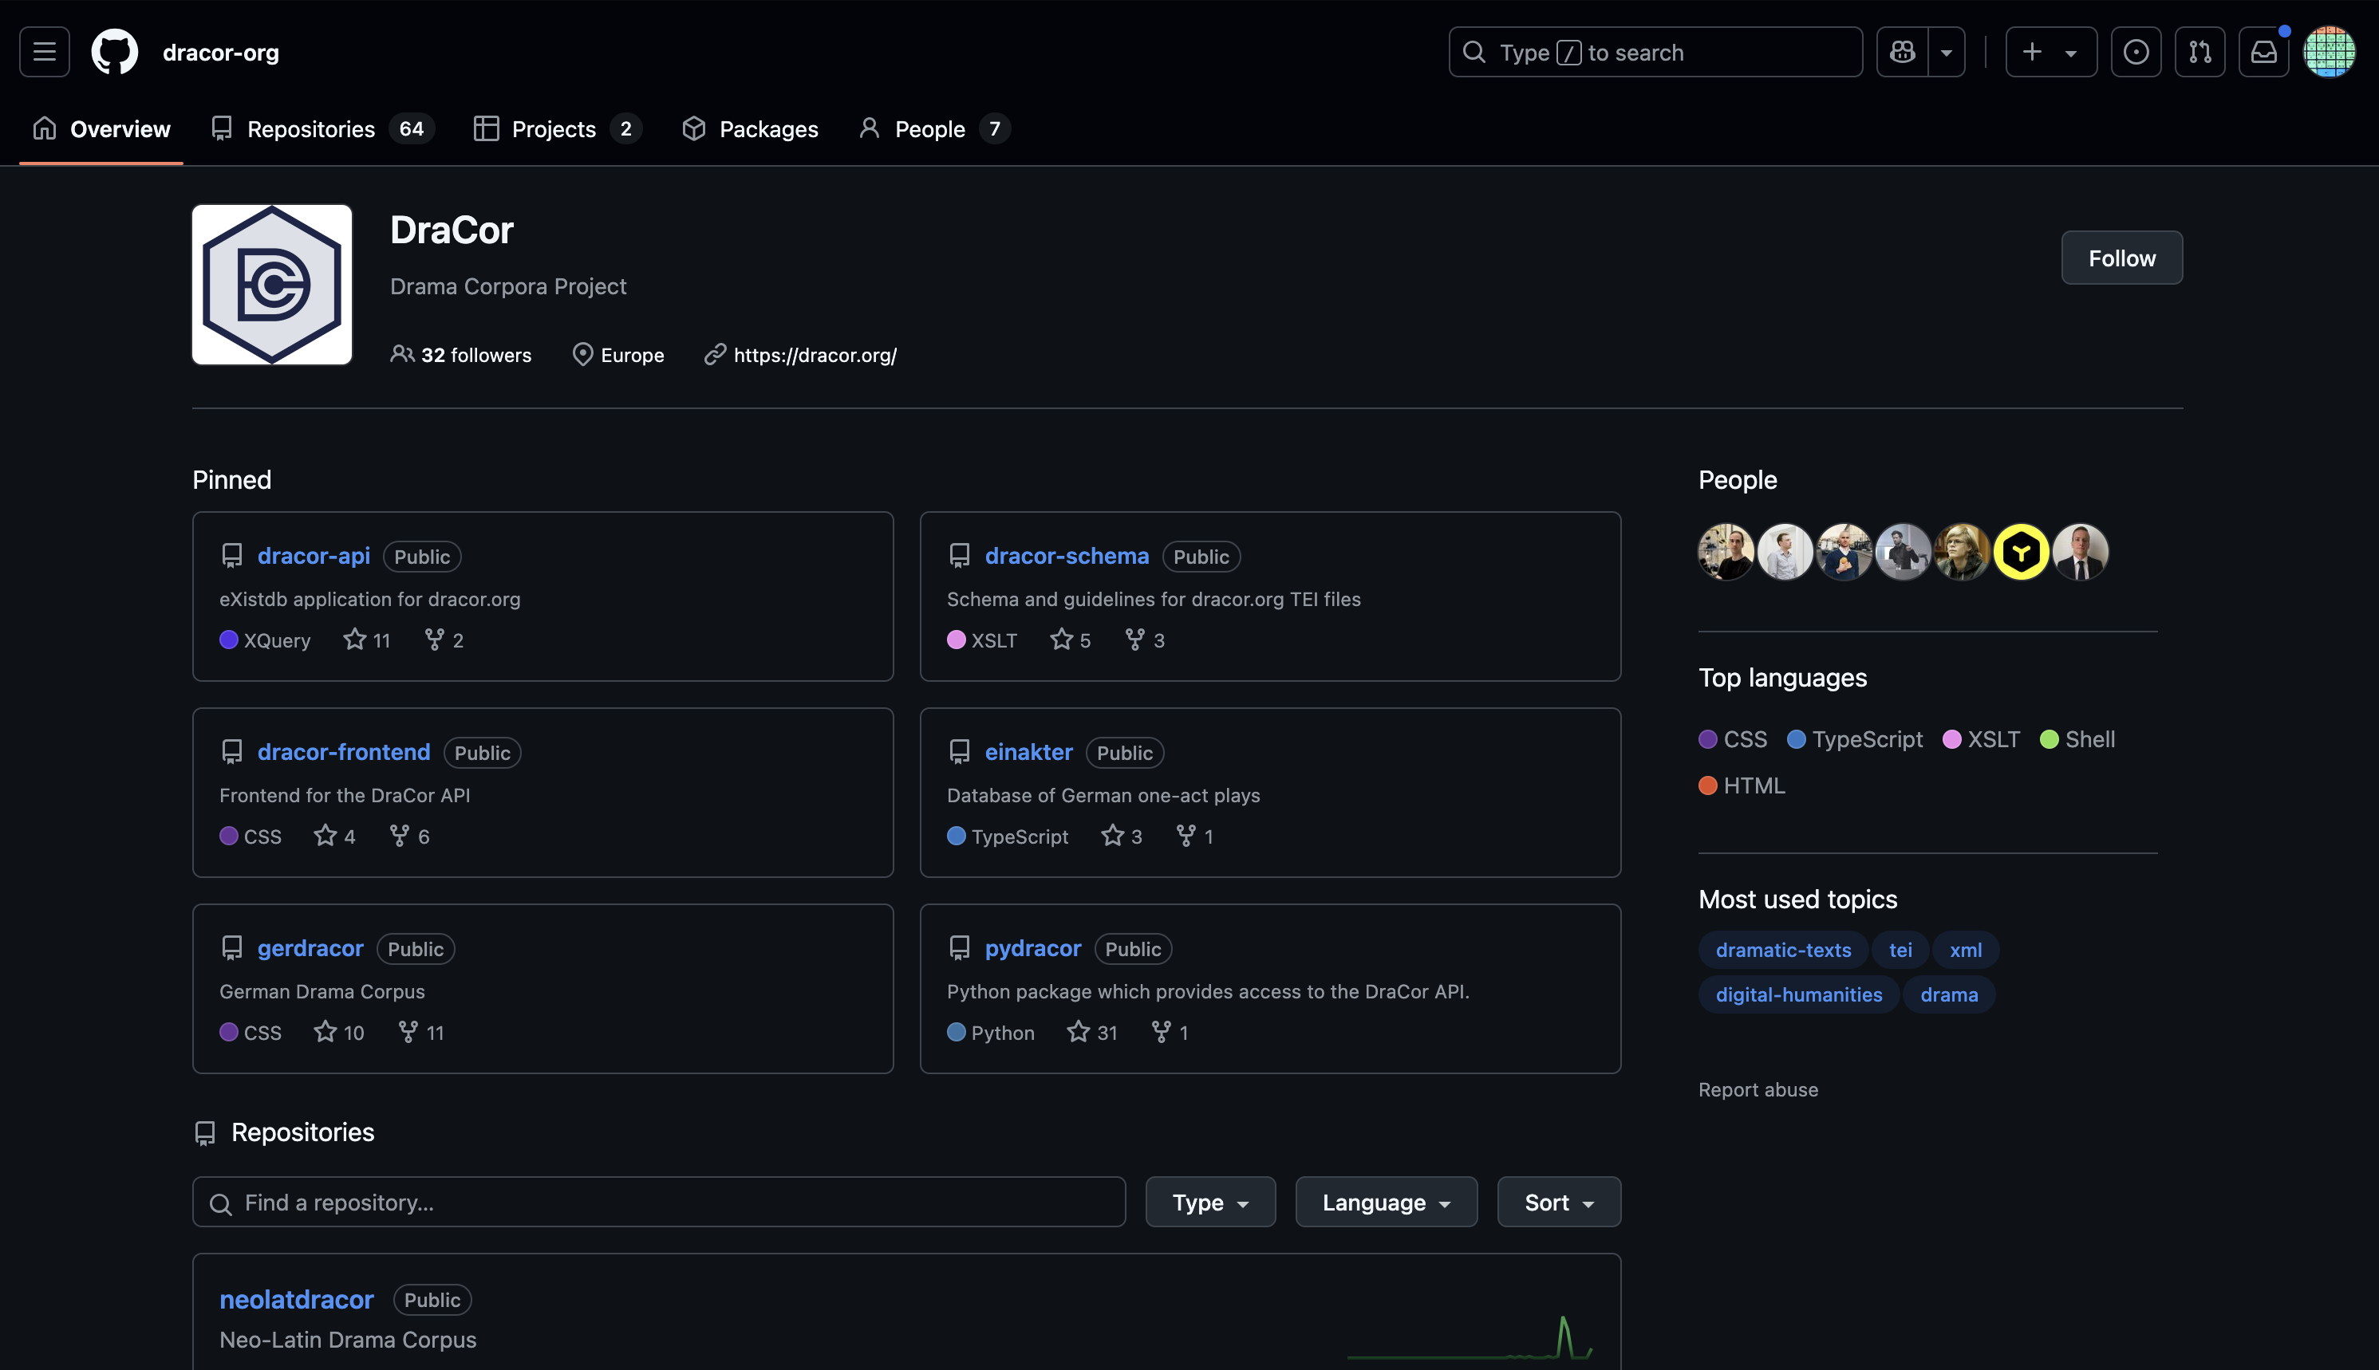Open the einakter repository
Image resolution: width=2379 pixels, height=1370 pixels.
point(1028,752)
